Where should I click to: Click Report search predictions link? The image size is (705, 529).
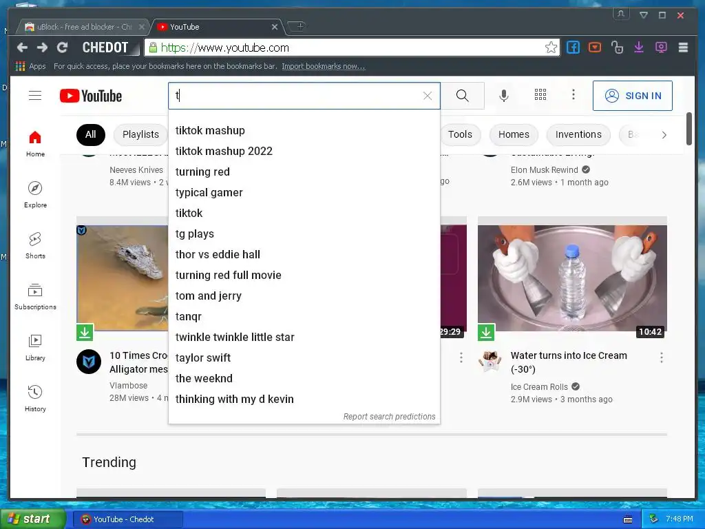point(390,417)
